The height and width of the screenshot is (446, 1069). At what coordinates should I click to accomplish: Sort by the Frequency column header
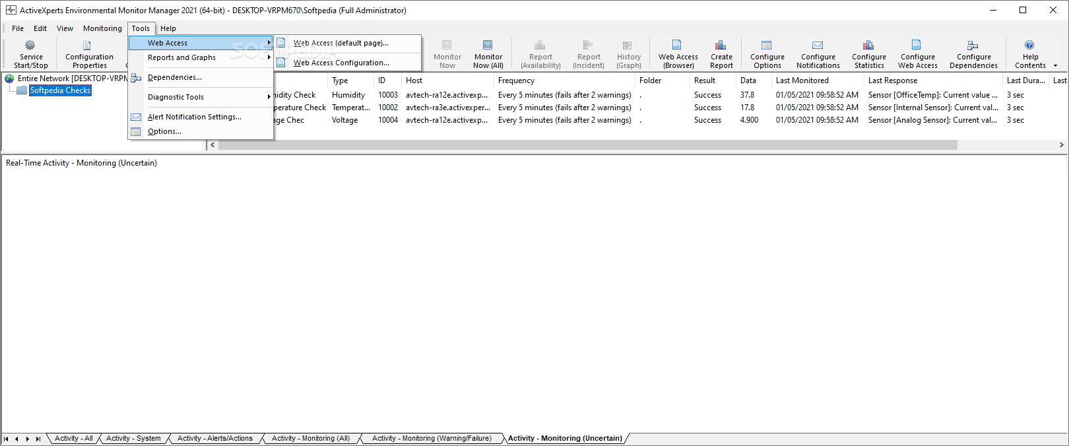pyautogui.click(x=565, y=80)
